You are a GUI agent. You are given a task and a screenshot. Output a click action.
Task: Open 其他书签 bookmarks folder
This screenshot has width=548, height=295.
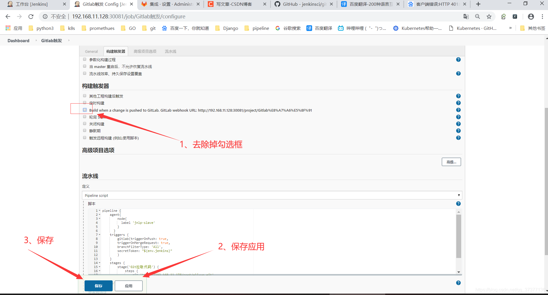[x=533, y=28]
